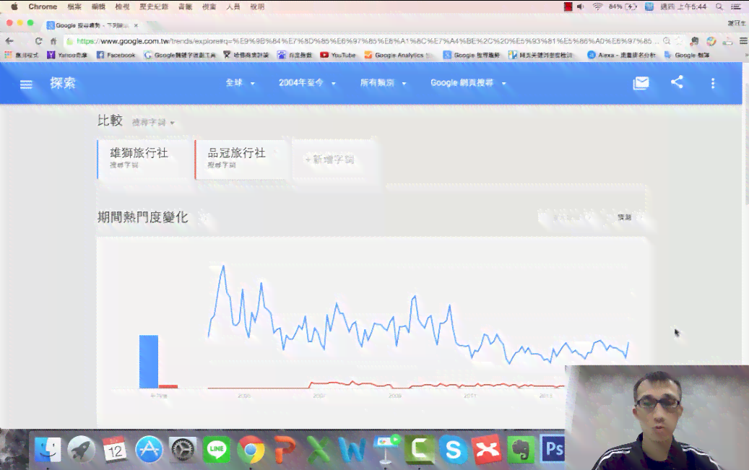Open Finder from the dock

coord(48,450)
